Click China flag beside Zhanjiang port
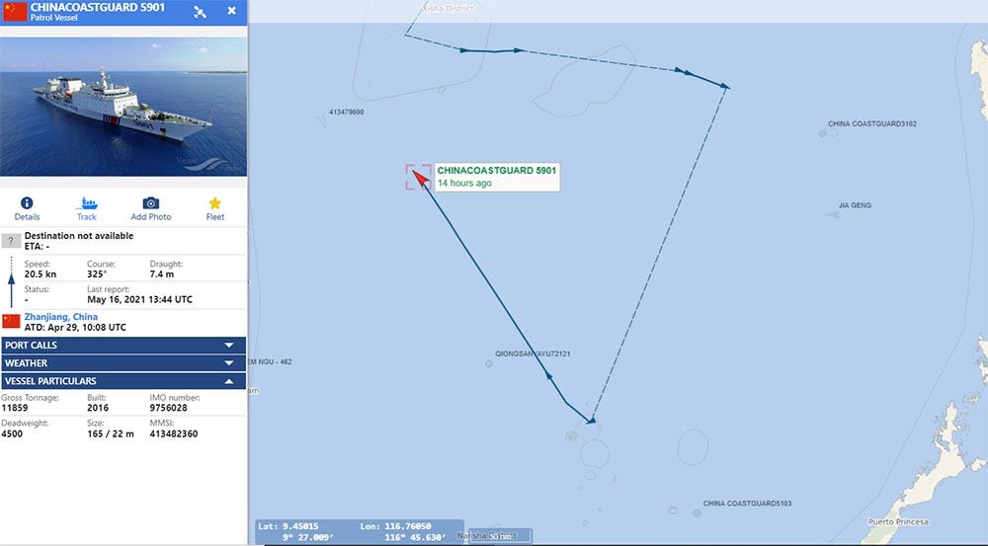The height and width of the screenshot is (546, 988). click(11, 321)
